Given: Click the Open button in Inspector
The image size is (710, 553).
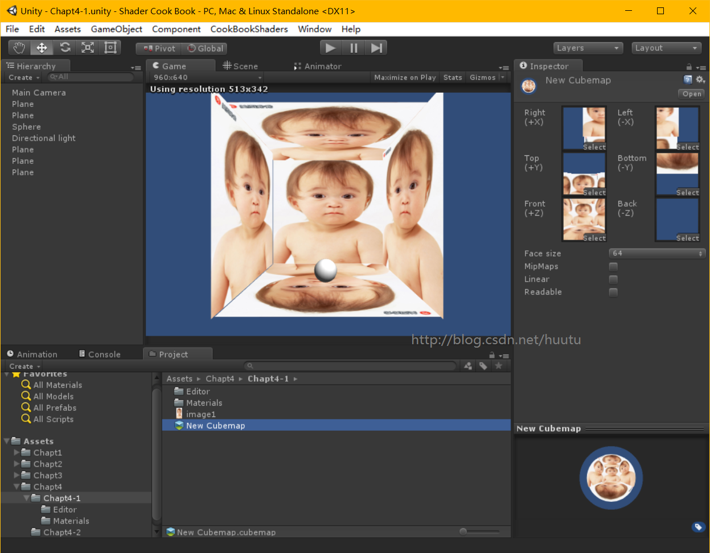Looking at the screenshot, I should pos(692,94).
